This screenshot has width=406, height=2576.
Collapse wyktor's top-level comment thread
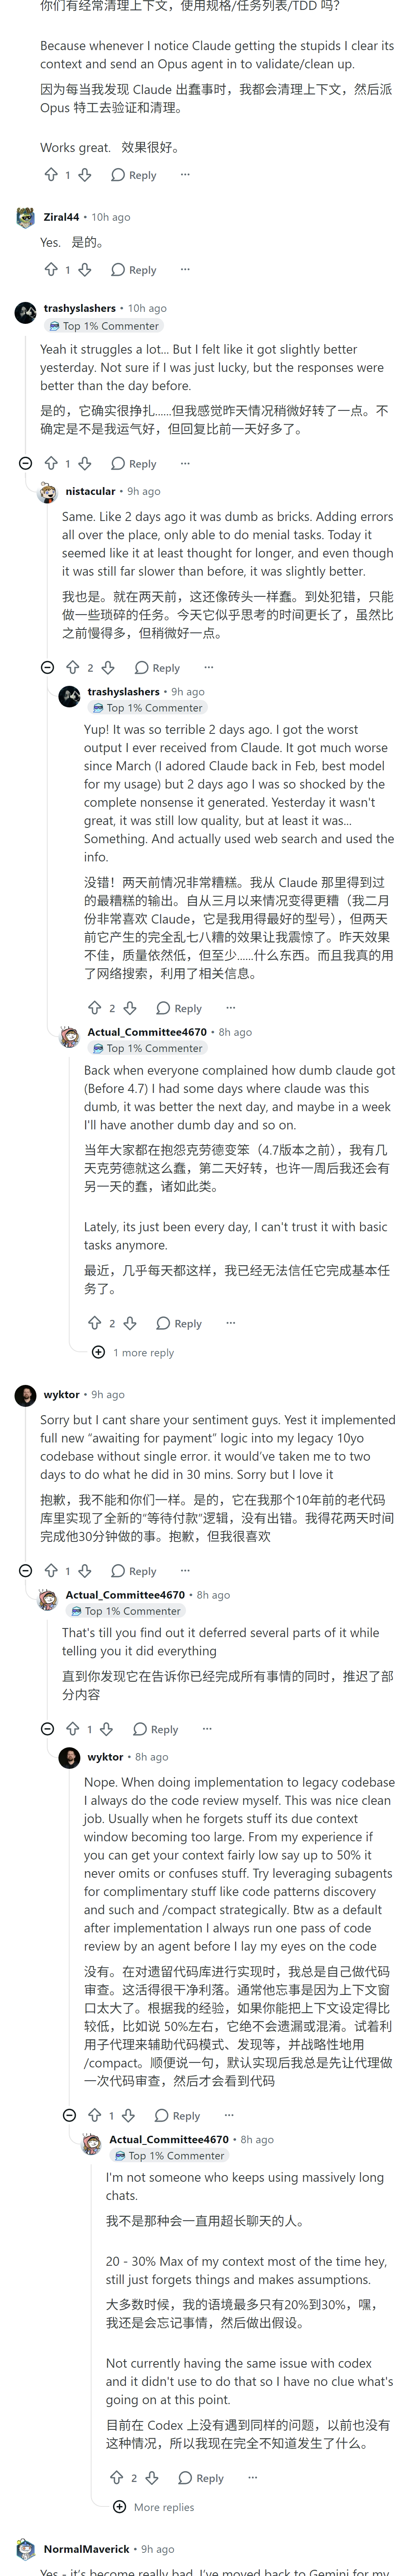26,1571
